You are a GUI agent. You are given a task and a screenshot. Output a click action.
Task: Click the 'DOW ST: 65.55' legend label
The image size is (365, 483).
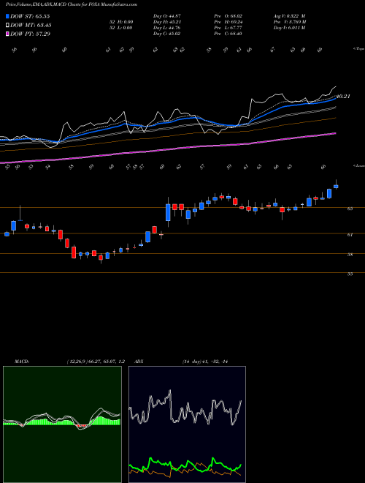pos(30,16)
